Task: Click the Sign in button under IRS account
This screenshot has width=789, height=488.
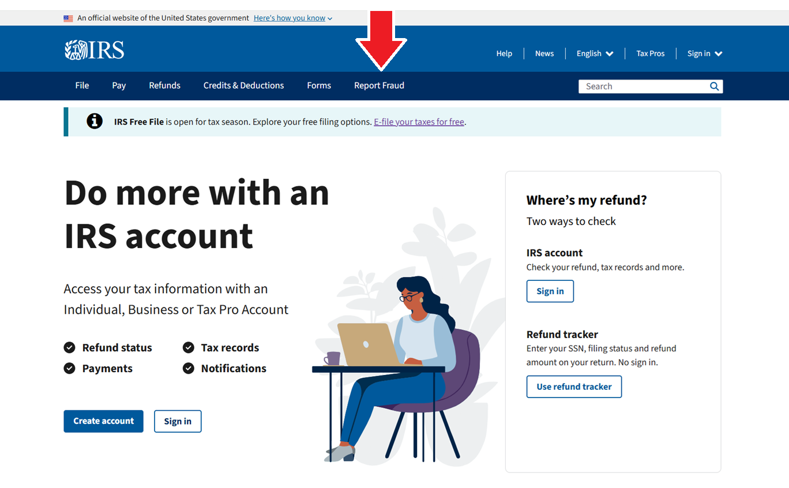Action: click(550, 291)
